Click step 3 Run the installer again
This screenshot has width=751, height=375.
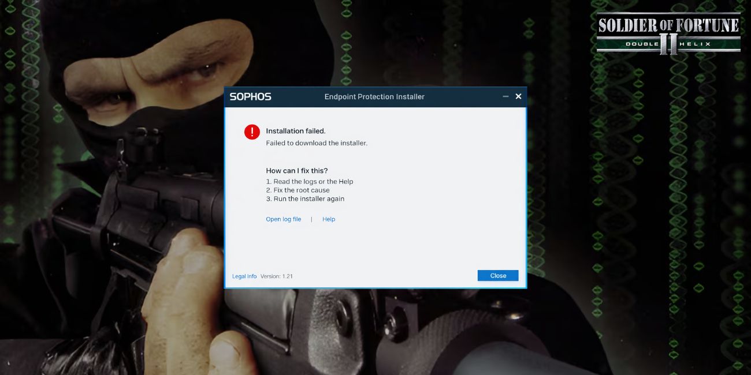(304, 198)
